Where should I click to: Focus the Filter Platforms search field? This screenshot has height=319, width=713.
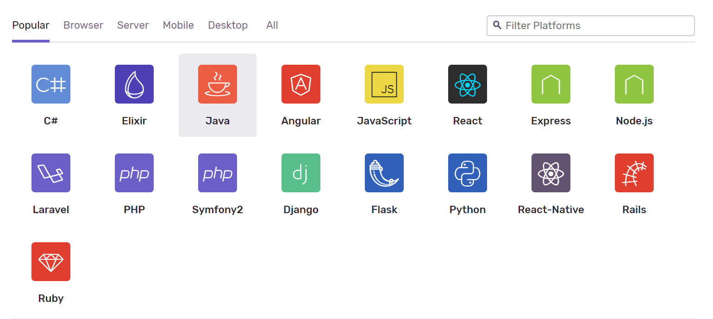pos(591,25)
